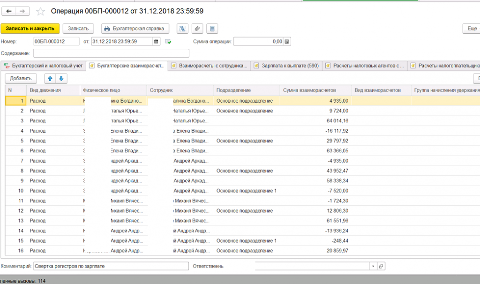Screen dimensions: 480x284
Task: Expand the Ответственный dropdown arrow
Action: 373,266
